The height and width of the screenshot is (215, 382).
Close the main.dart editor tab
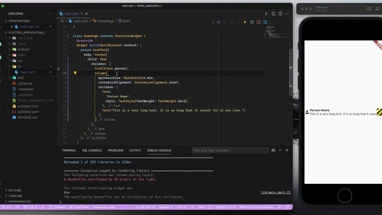click(x=87, y=14)
